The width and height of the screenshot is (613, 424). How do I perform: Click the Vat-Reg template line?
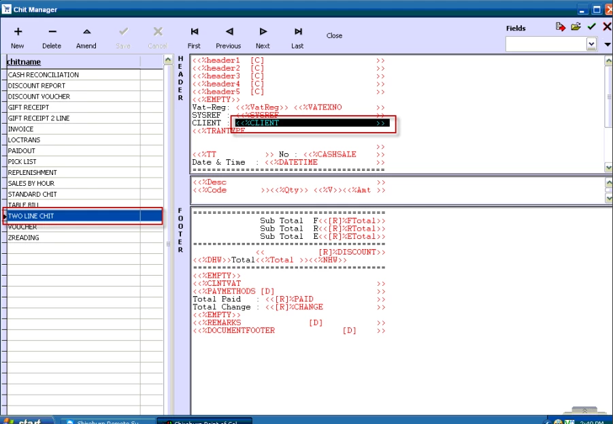pos(288,108)
